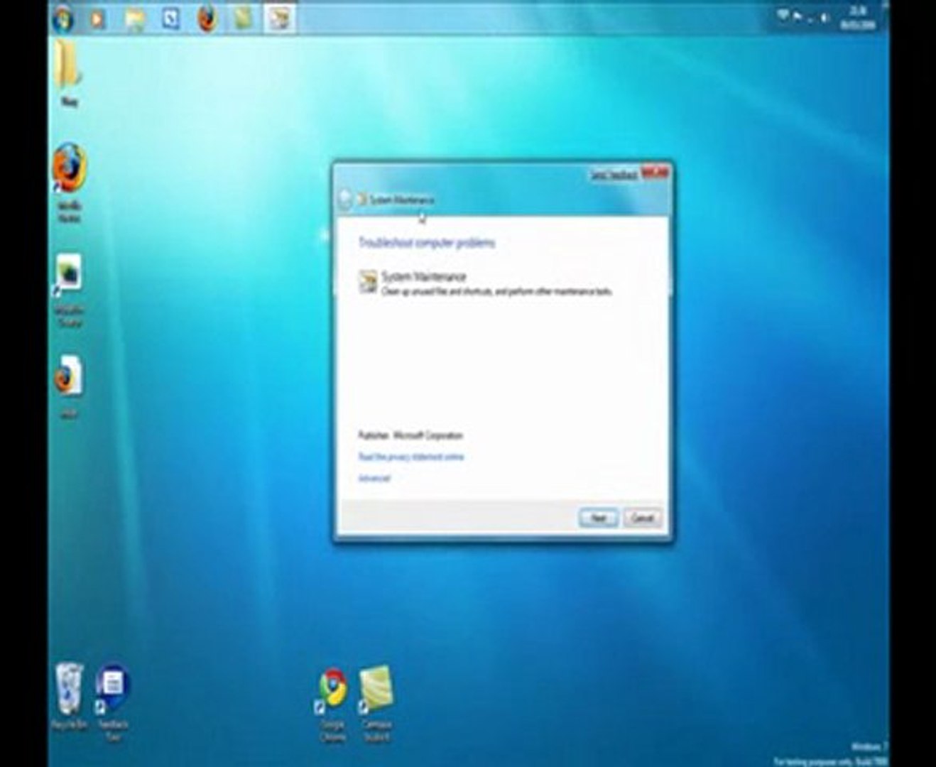Viewport: 936px width, 767px height.
Task: Open Windows Explorer folder in taskbar
Action: [x=134, y=19]
